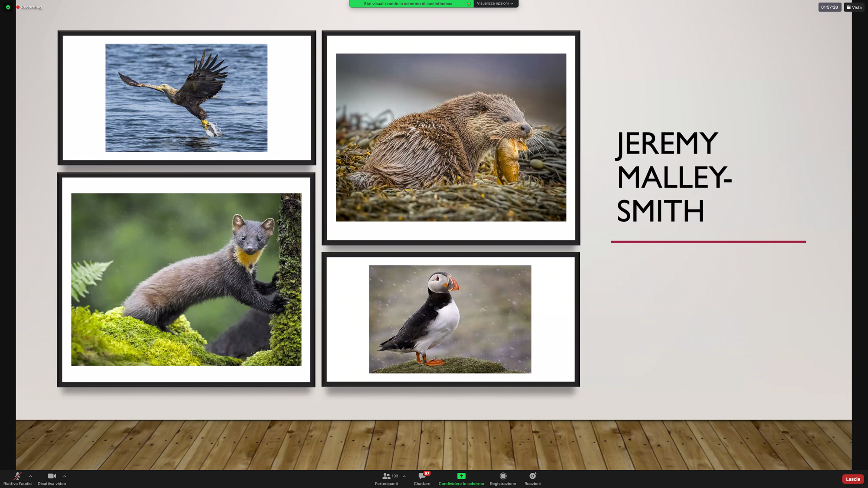This screenshot has width=868, height=488.
Task: Click the Vista view button
Action: pyautogui.click(x=854, y=7)
